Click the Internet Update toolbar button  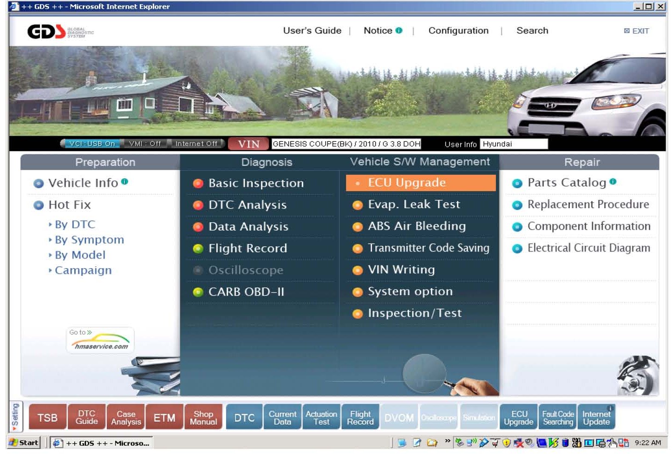[x=596, y=417]
